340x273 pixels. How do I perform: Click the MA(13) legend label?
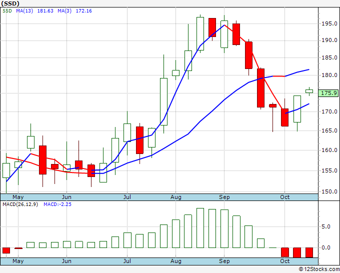(x=24, y=11)
